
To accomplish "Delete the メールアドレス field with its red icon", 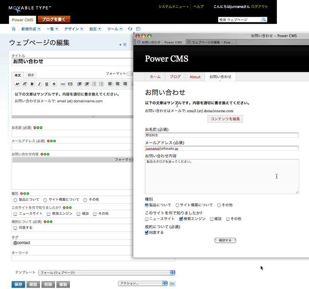I will pos(48,141).
